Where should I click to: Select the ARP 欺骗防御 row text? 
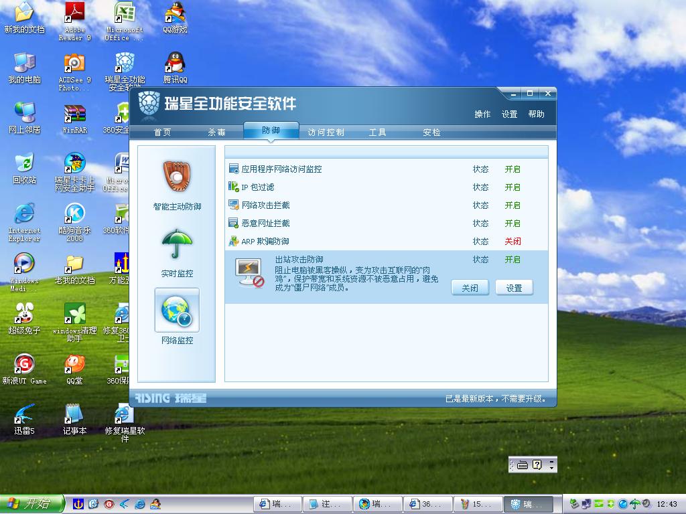pos(265,241)
